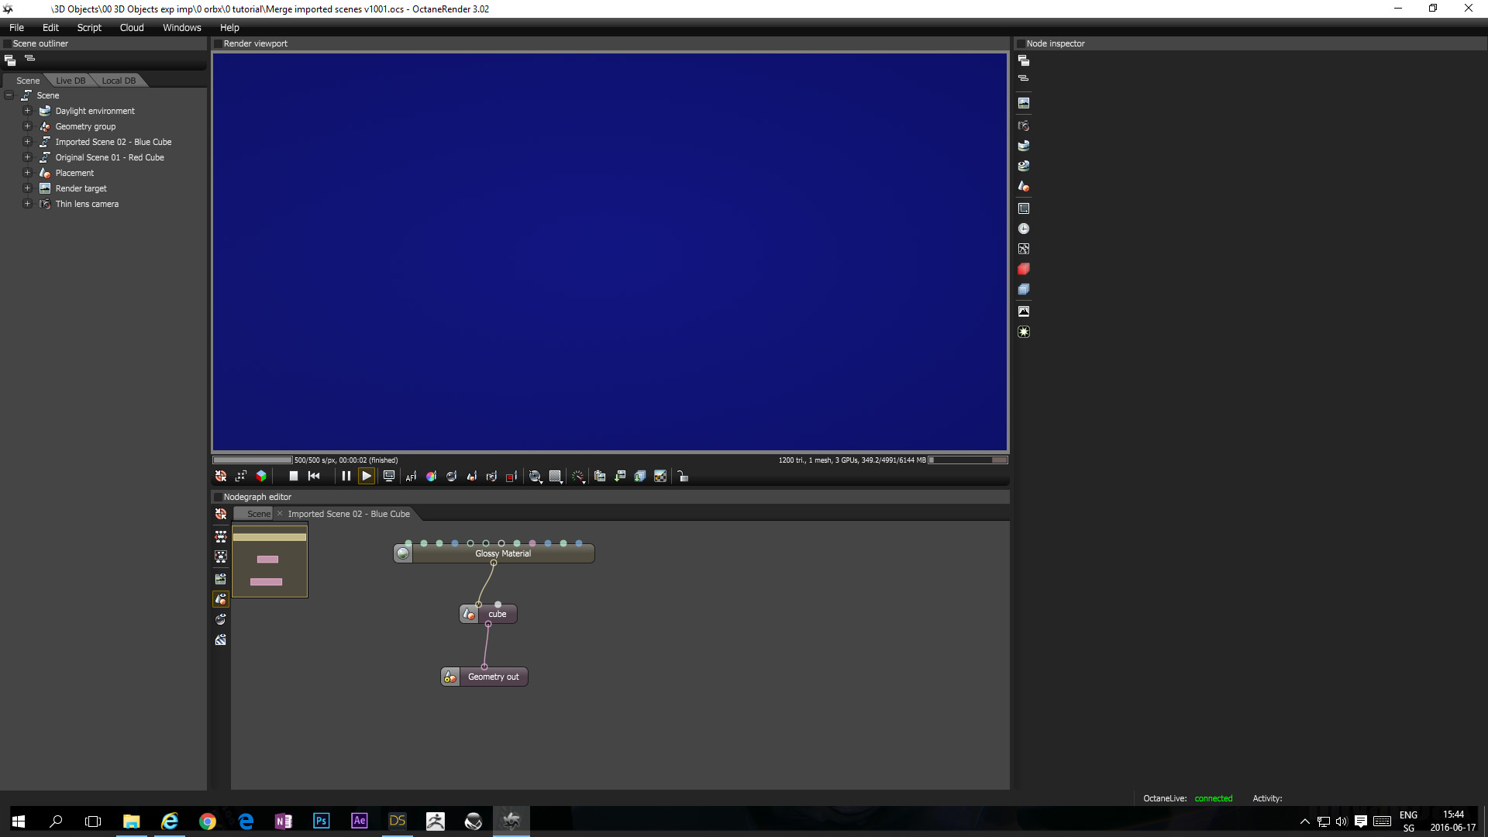Toggle the texture nodes visibility icon in nodegraph

(221, 639)
